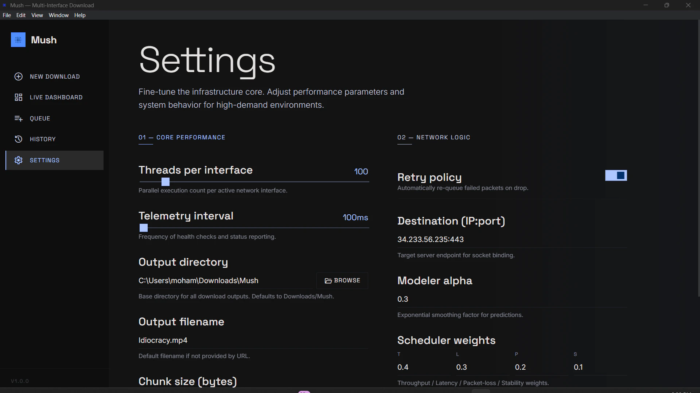Viewport: 700px width, 393px height.
Task: Open the Live Dashboard view
Action: pos(18,97)
